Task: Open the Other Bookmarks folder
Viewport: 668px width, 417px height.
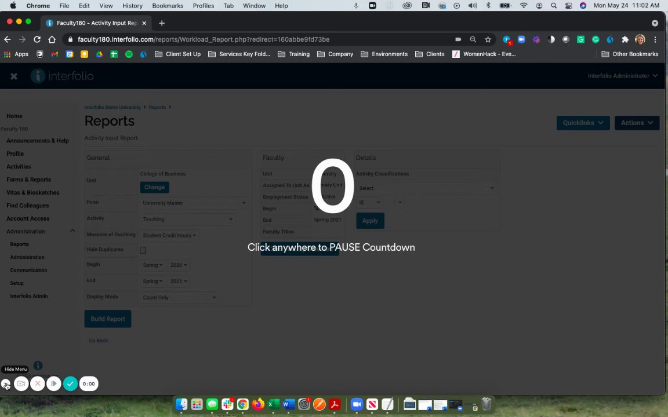Action: [630, 54]
